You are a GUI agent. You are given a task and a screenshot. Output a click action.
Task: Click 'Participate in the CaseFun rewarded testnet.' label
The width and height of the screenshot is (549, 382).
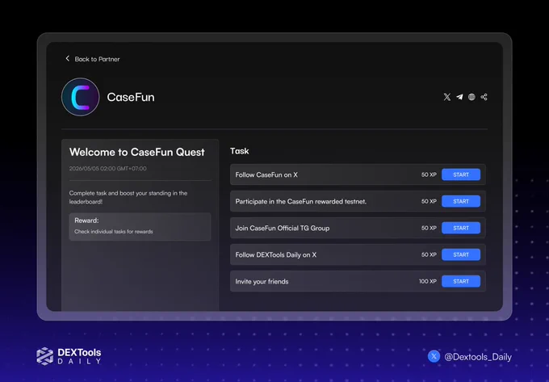click(301, 201)
